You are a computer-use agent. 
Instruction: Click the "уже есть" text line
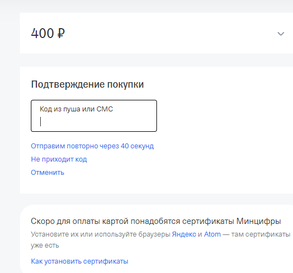tap(45, 245)
